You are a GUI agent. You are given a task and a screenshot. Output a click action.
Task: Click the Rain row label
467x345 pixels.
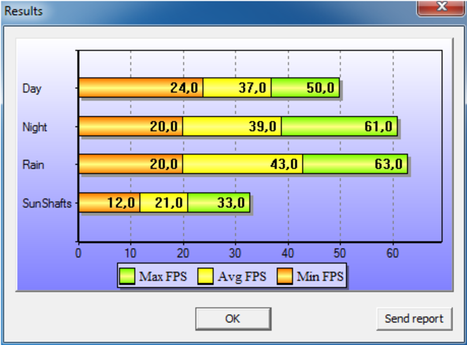pos(33,165)
